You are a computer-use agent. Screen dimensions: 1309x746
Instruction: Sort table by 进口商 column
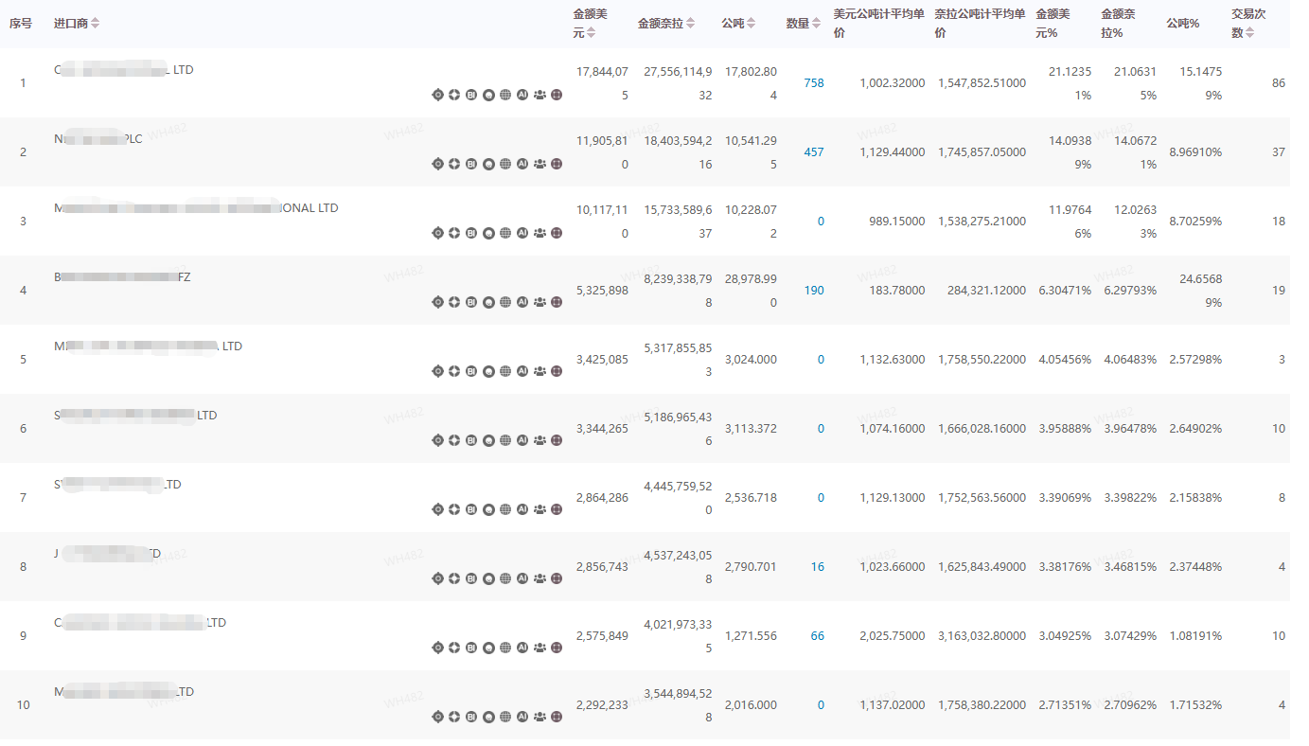tap(95, 24)
